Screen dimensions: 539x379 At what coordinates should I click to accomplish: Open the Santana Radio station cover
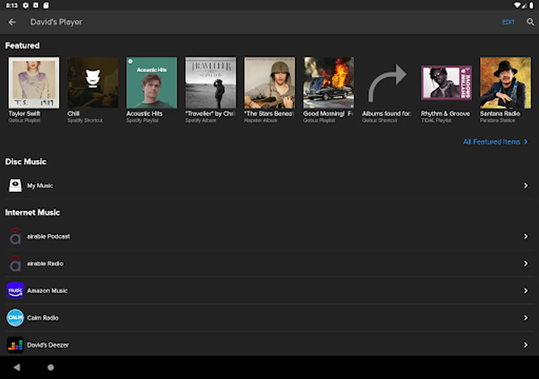click(x=505, y=83)
